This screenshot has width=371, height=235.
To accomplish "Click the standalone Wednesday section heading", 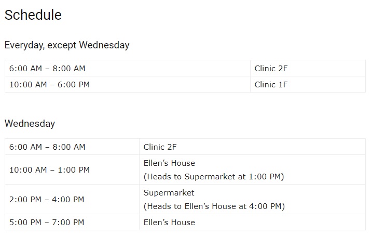I will tap(30, 124).
